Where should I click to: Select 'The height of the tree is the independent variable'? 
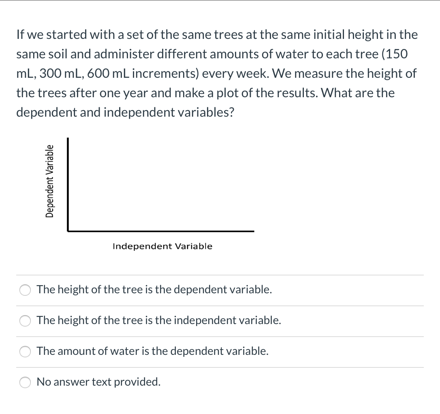point(158,320)
